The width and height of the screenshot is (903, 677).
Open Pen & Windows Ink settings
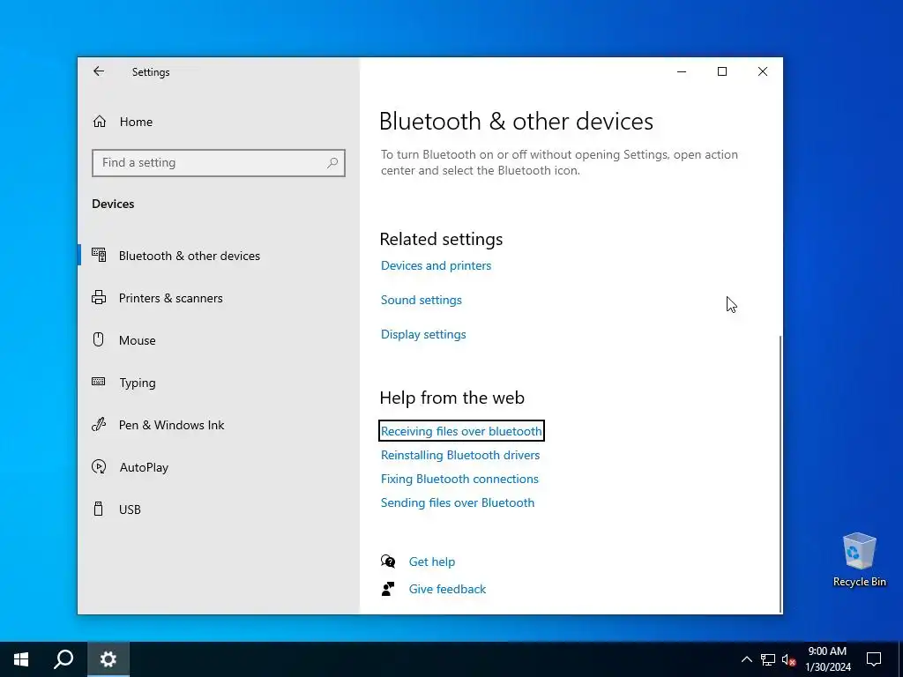(x=171, y=425)
